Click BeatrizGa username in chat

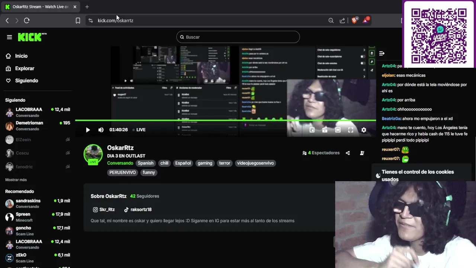point(391,118)
